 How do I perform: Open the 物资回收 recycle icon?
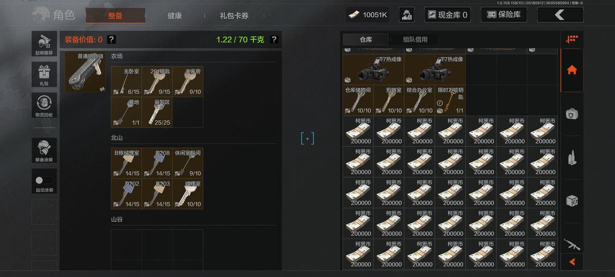click(x=44, y=105)
